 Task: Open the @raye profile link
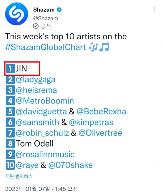click(x=27, y=165)
